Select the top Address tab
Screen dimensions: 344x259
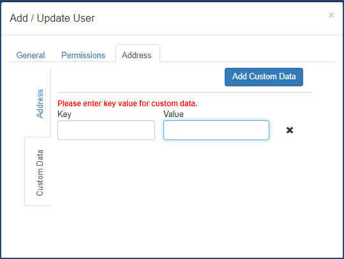(137, 55)
